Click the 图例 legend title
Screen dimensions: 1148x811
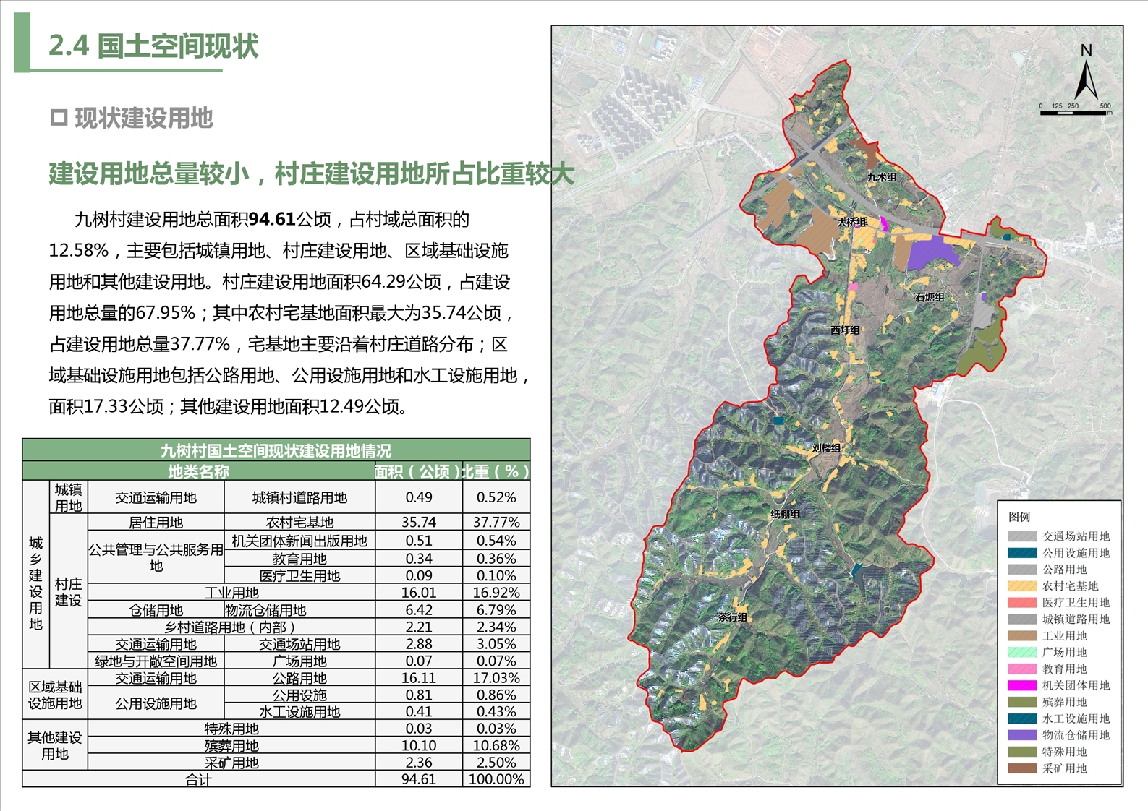coord(1019,517)
